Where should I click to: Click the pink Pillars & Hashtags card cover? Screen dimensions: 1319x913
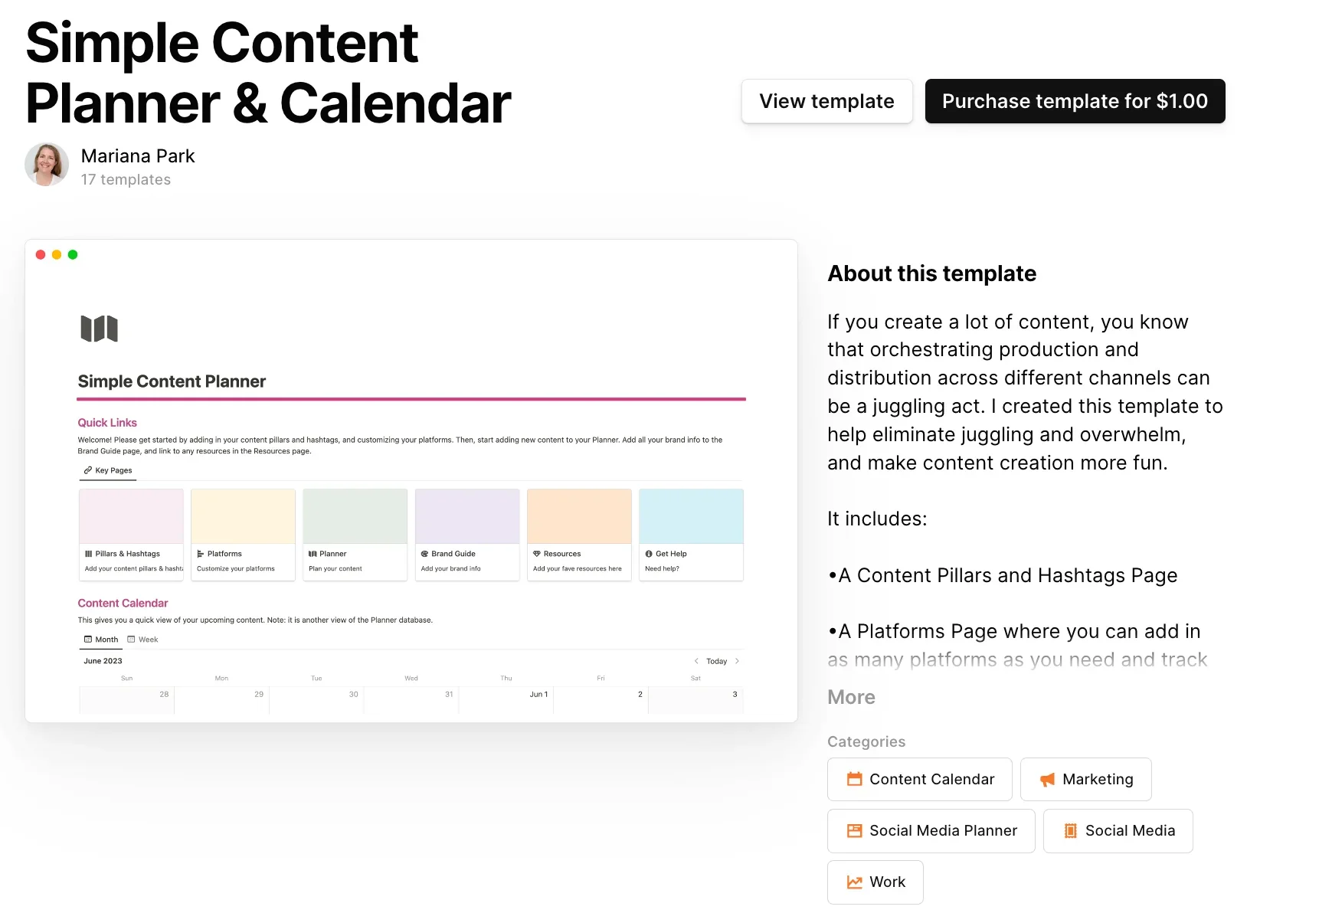(x=131, y=516)
